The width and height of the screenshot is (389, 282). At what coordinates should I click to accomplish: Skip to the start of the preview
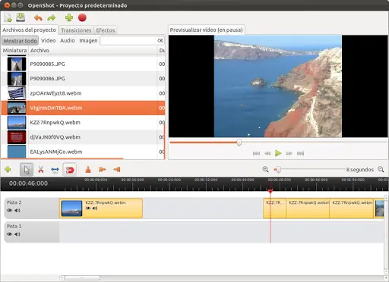coord(256,153)
